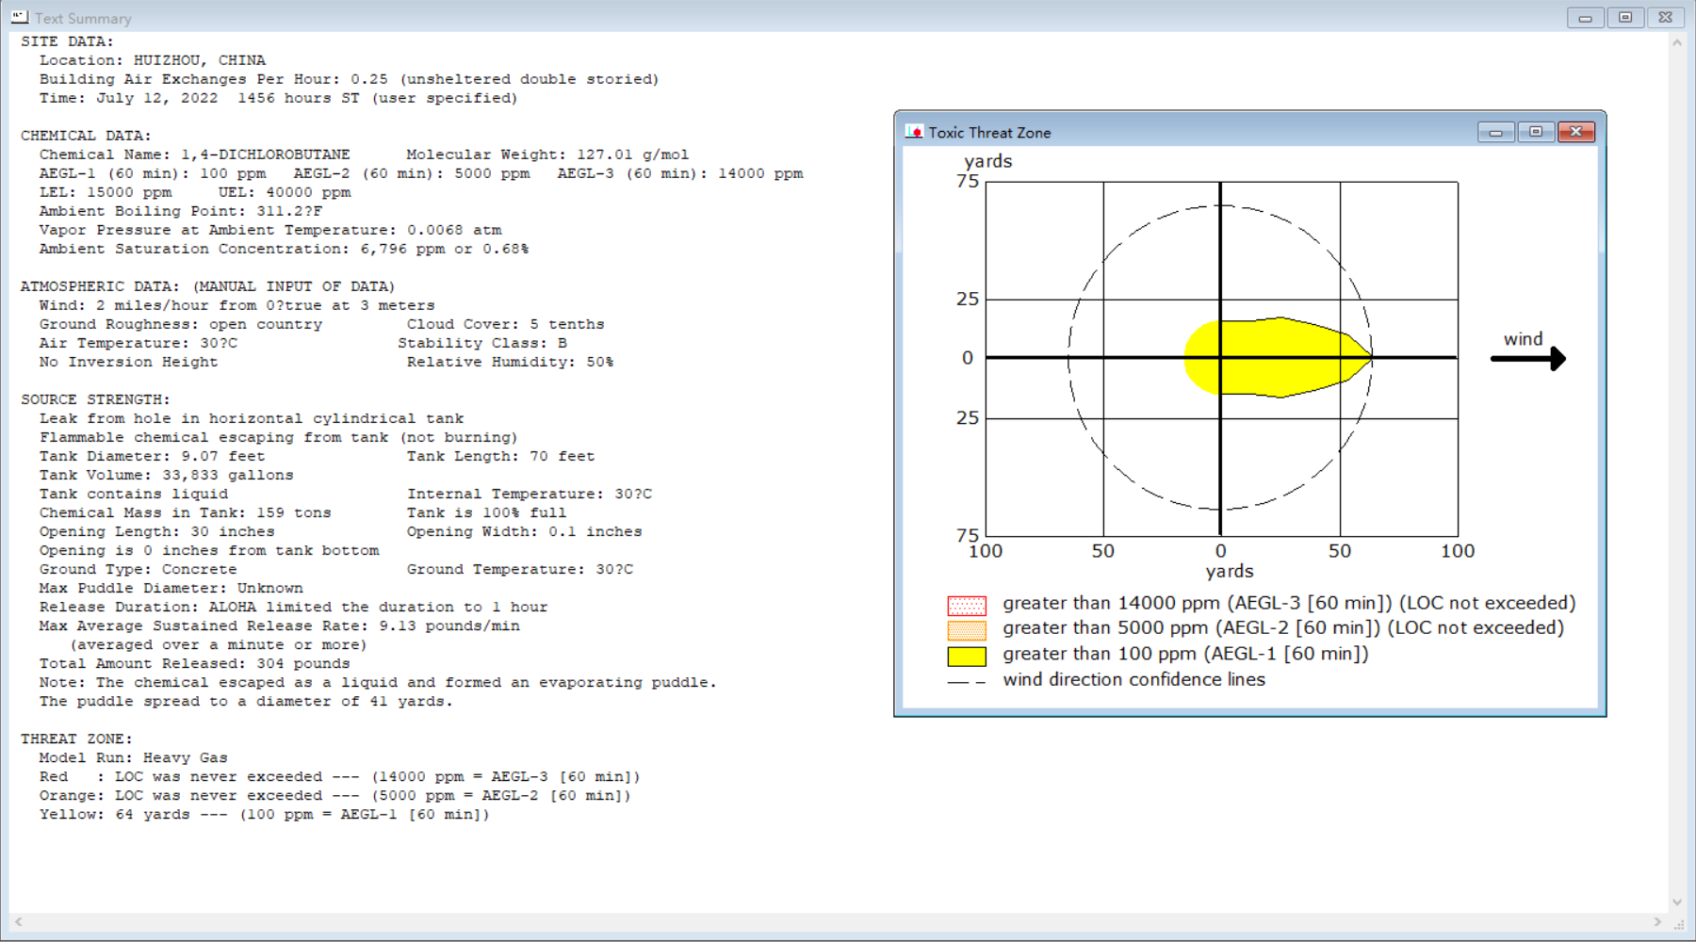Click "Tank Length: 70 feet"
The height and width of the screenshot is (942, 1696).
click(501, 456)
